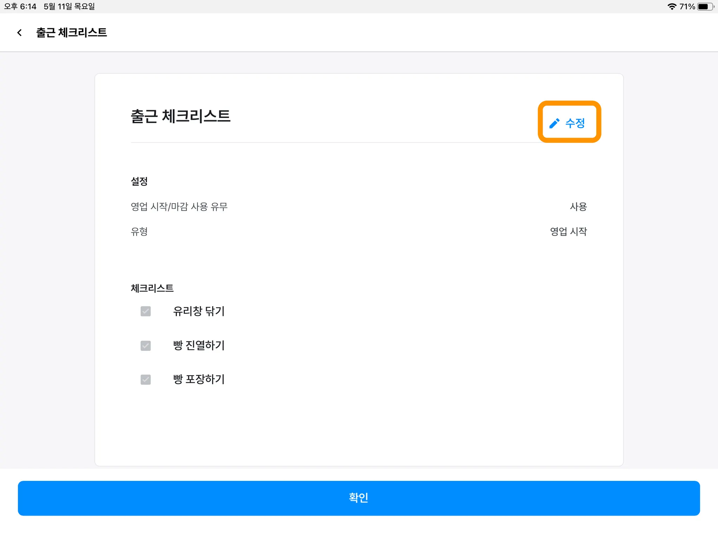Viewport: 718px width, 538px height.
Task: Click the pencil edit icon
Action: click(554, 123)
